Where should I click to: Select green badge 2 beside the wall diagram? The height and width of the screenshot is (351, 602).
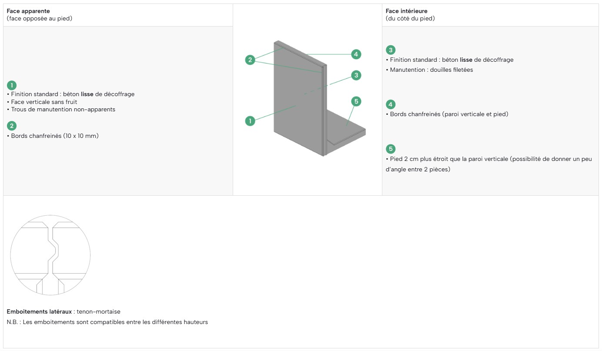[x=250, y=60]
